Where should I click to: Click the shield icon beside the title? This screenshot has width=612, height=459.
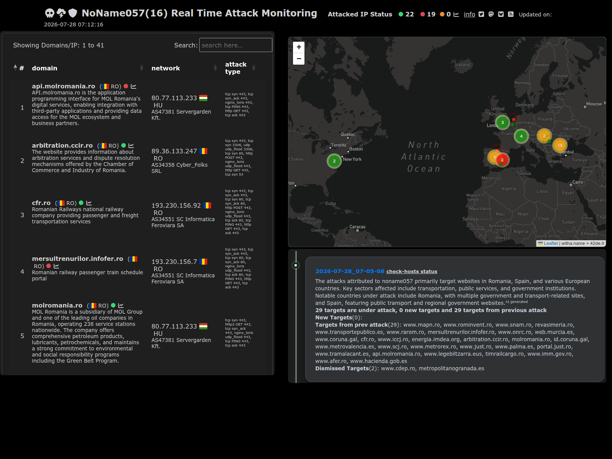point(73,13)
